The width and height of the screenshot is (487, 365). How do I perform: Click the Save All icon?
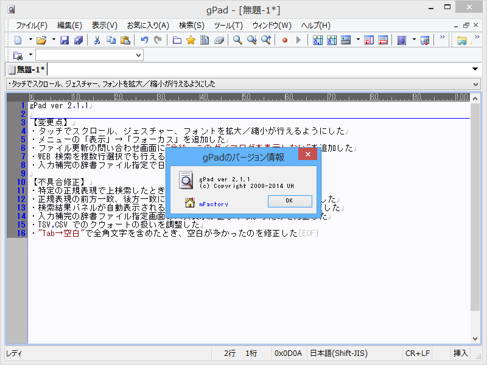coord(79,40)
